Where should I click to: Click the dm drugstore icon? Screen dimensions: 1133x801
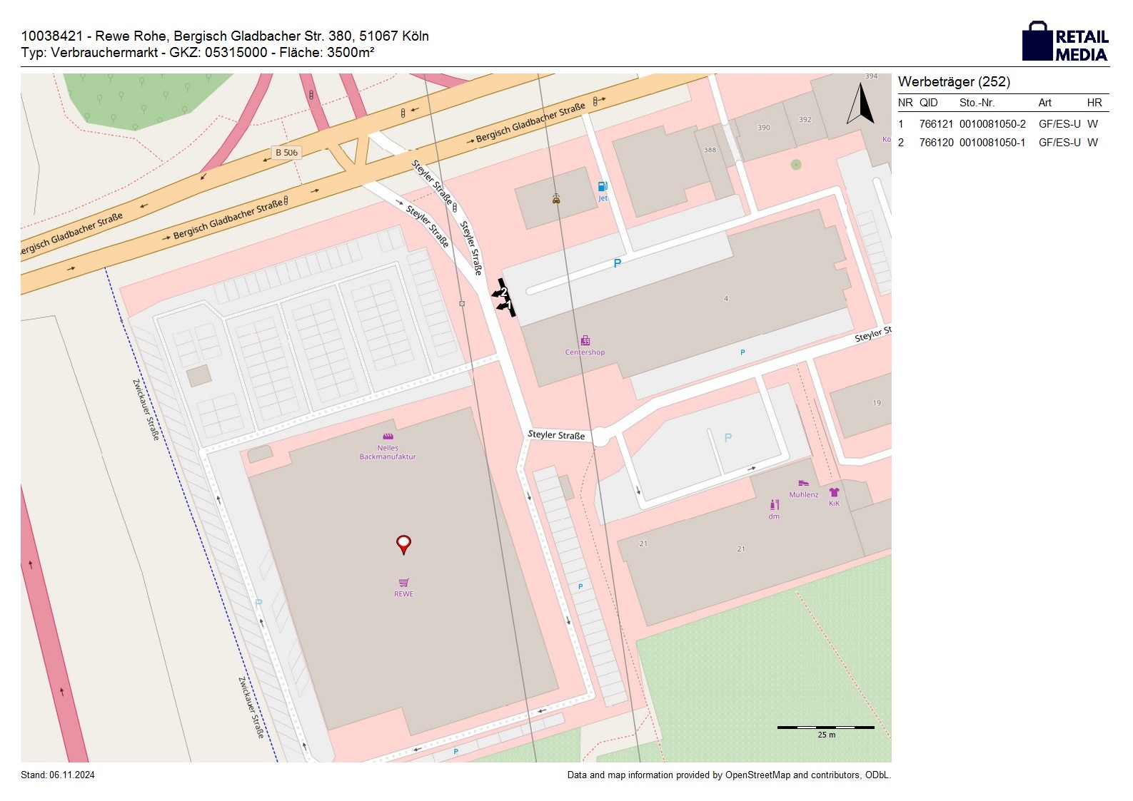(775, 505)
